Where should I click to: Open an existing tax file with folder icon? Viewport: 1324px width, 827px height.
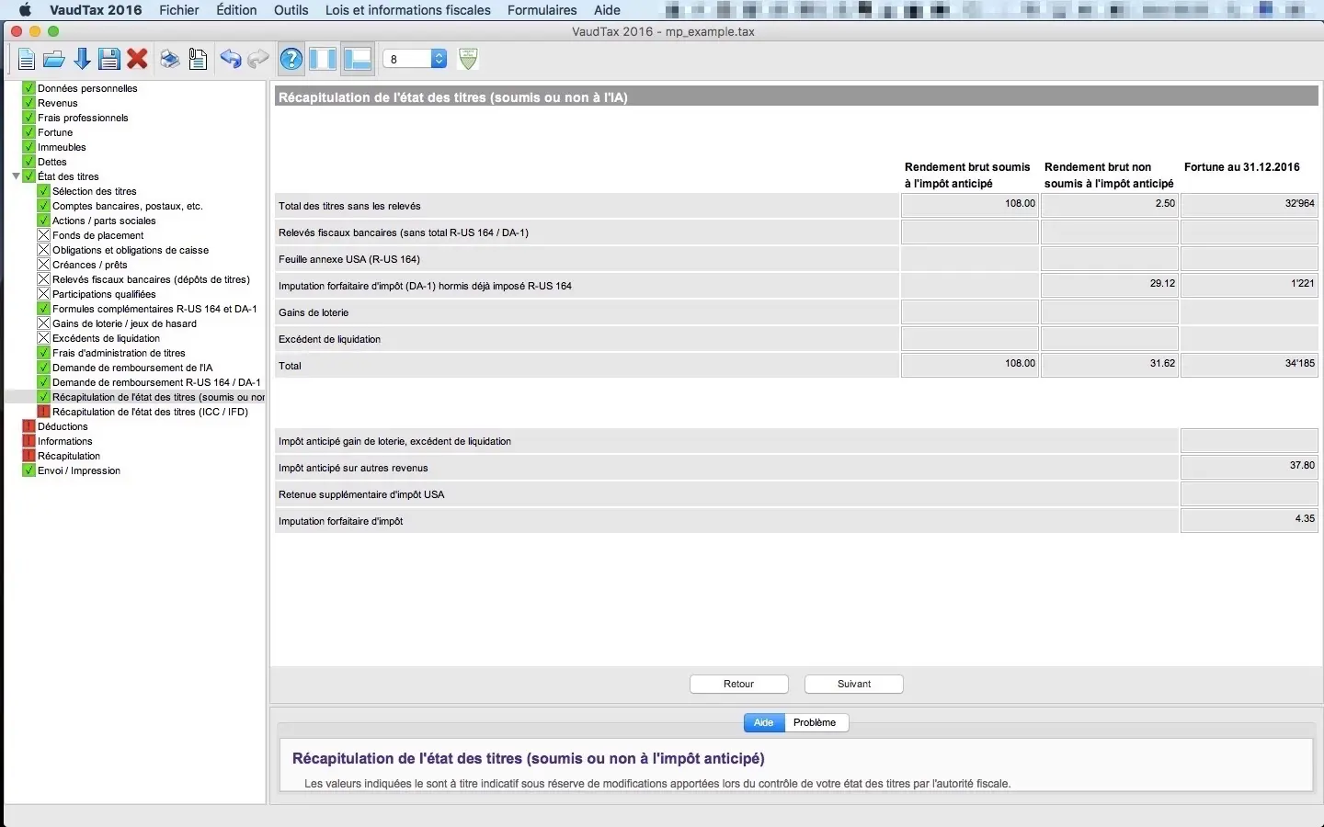(54, 60)
